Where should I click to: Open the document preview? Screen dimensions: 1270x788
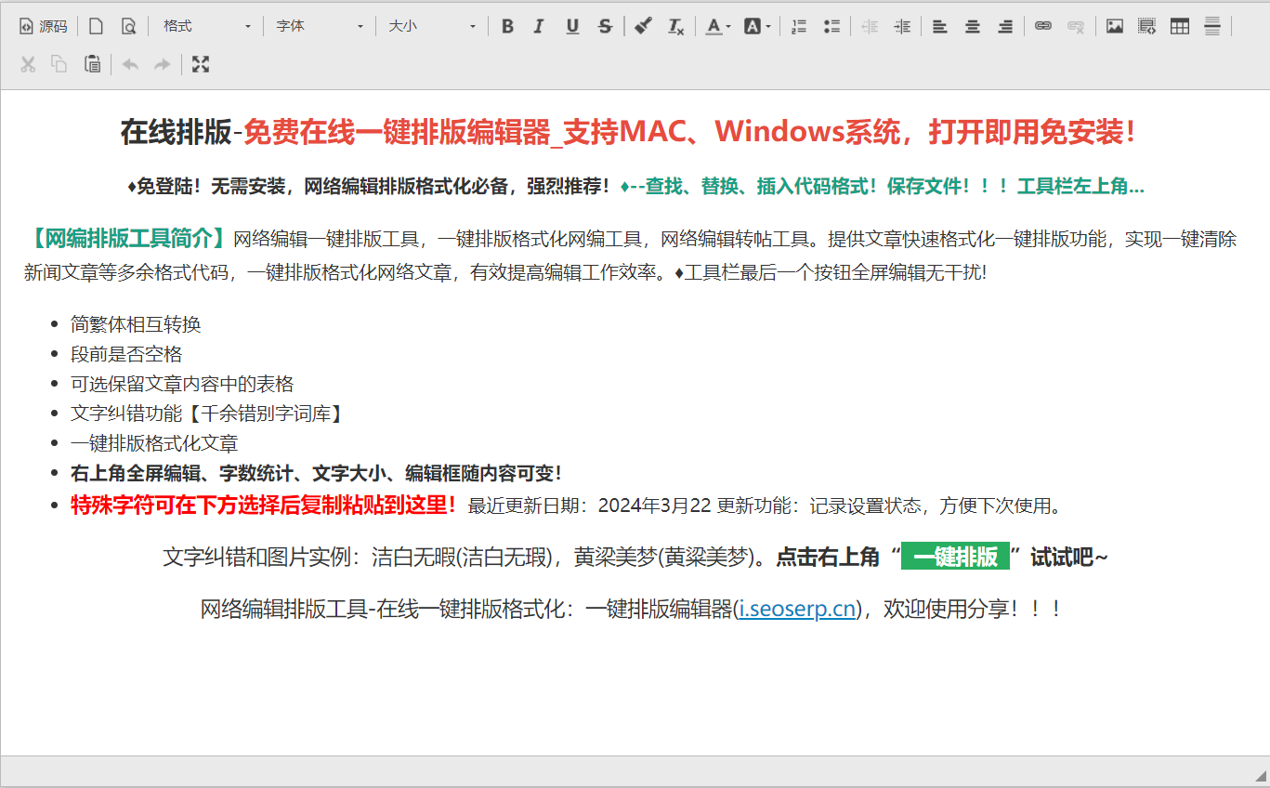coord(128,26)
